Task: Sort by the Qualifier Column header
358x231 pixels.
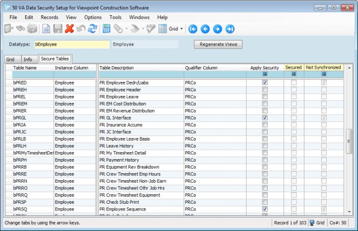Action: [215, 68]
